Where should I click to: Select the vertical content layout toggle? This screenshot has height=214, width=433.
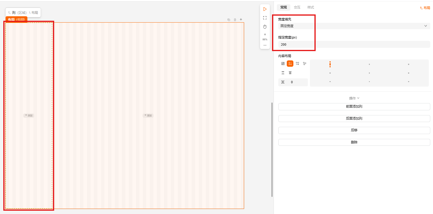[x=290, y=63]
